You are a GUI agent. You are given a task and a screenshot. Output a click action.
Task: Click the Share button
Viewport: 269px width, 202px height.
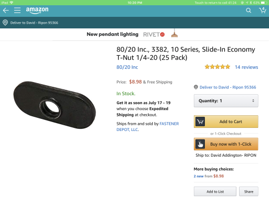[x=249, y=191]
